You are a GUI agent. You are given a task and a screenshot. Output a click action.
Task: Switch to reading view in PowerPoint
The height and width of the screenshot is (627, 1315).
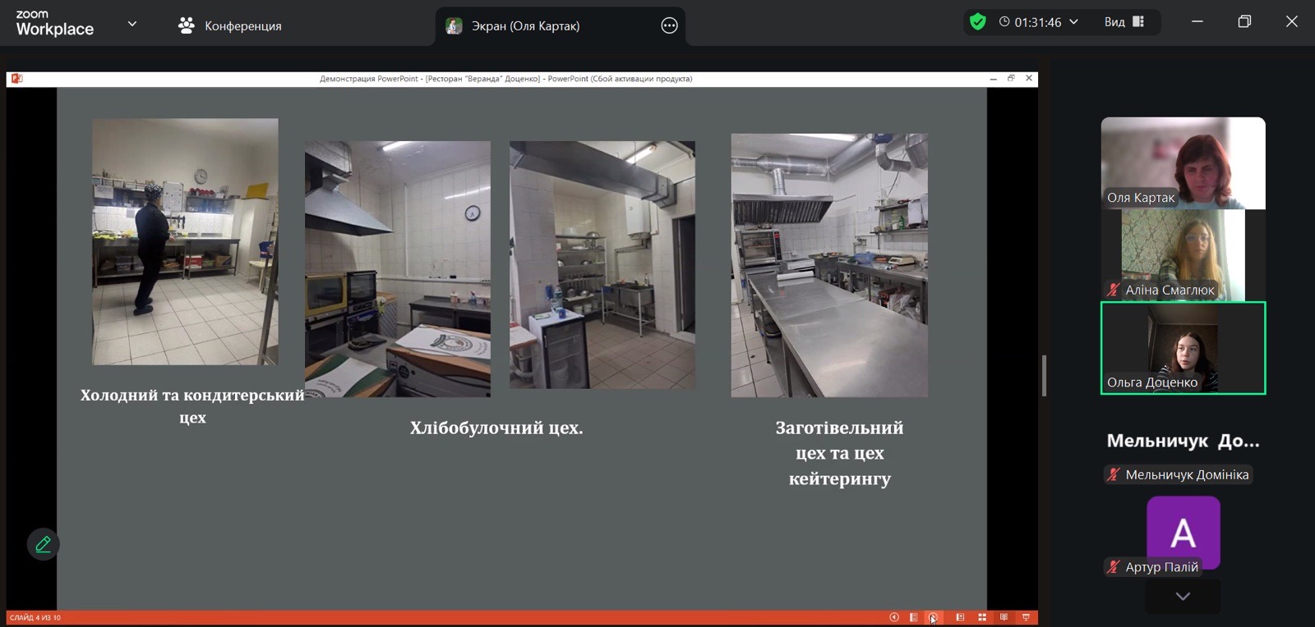click(1004, 617)
